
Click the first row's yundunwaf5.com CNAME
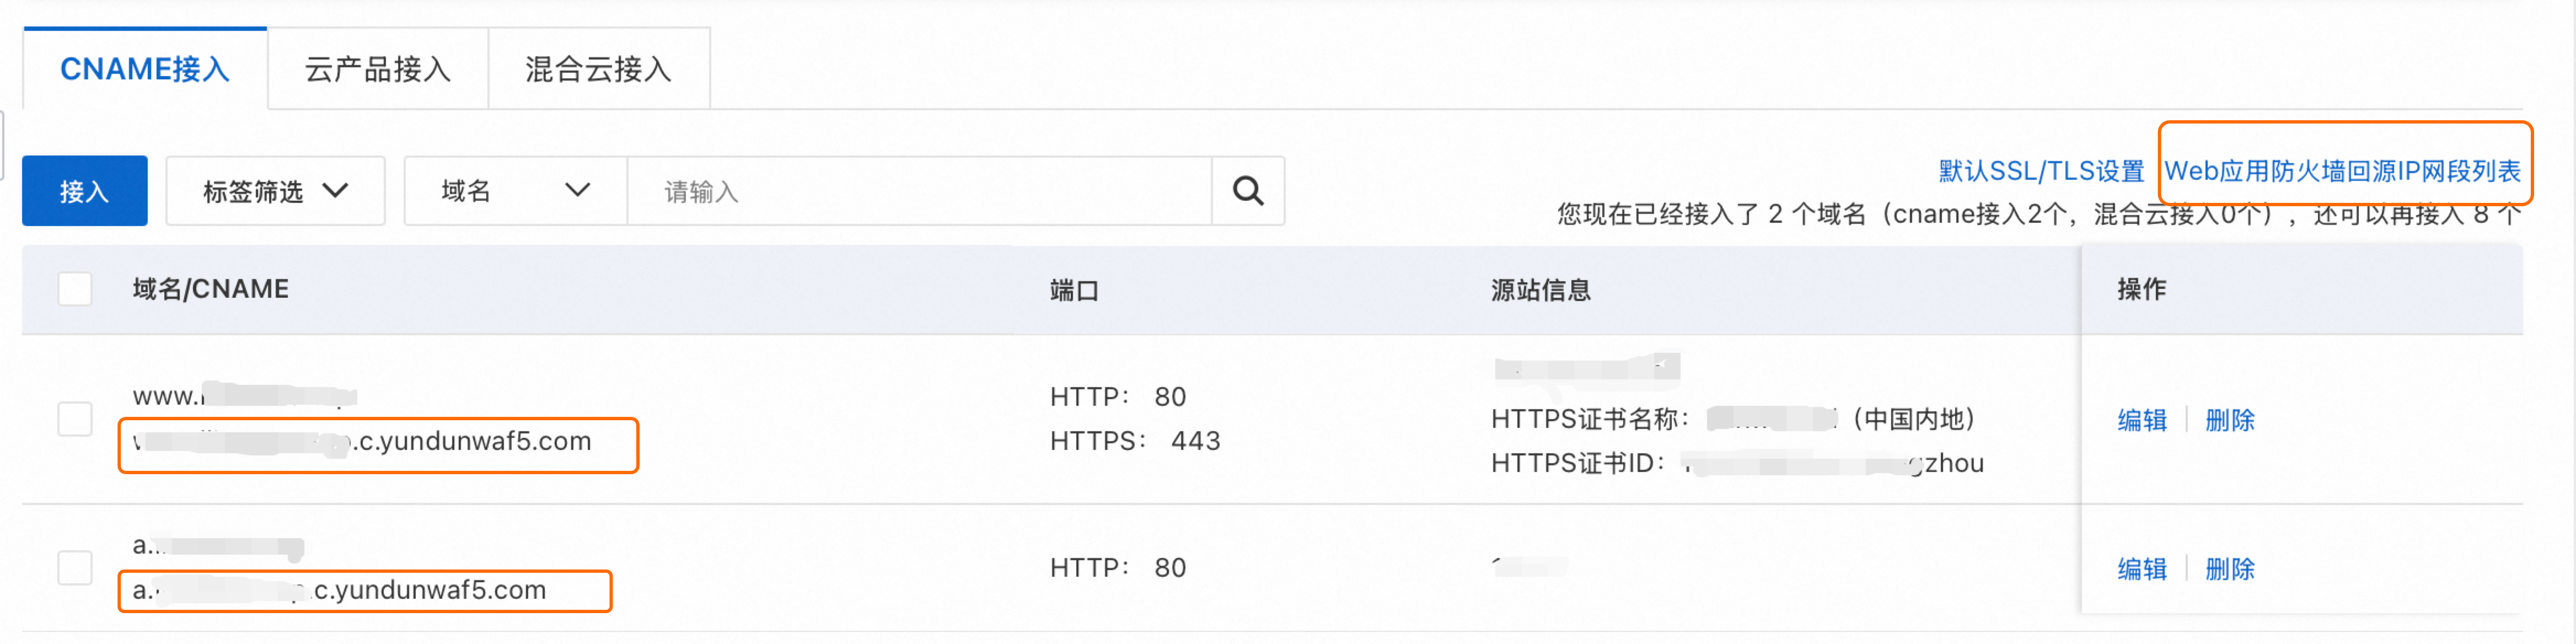(x=362, y=441)
